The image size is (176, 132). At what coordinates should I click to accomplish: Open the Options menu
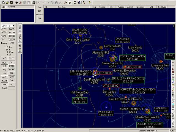[40, 14]
